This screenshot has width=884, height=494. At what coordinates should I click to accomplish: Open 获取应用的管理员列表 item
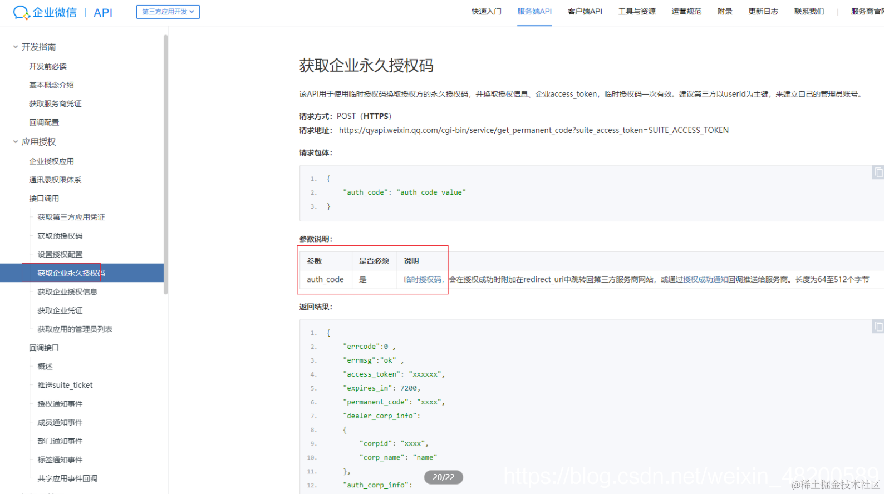pos(75,329)
